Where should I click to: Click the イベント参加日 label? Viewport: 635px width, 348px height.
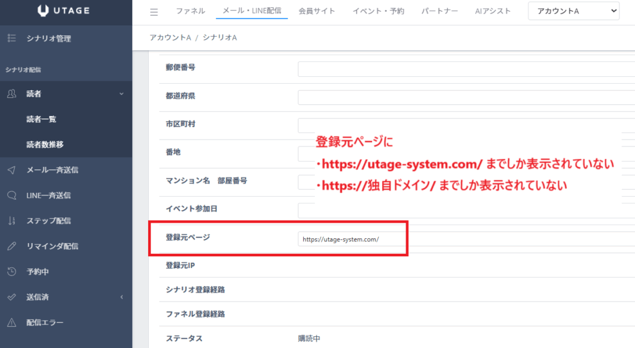click(x=192, y=208)
